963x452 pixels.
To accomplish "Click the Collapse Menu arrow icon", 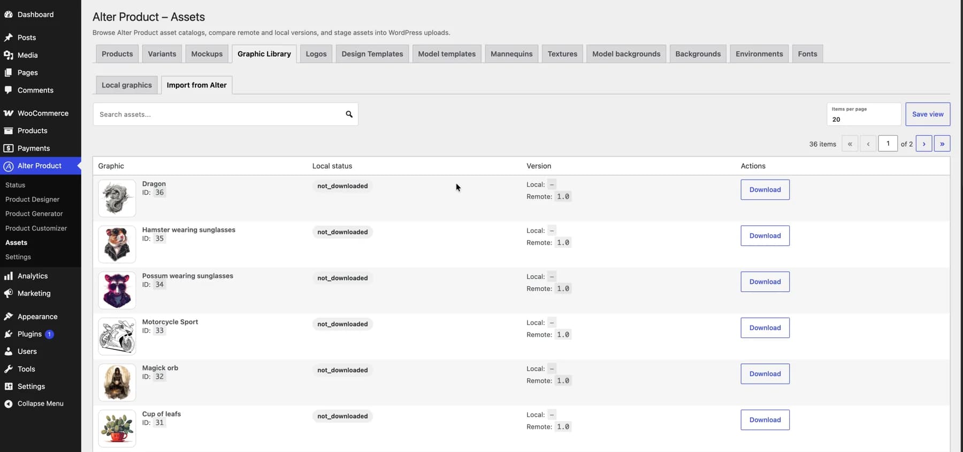I will coord(9,404).
